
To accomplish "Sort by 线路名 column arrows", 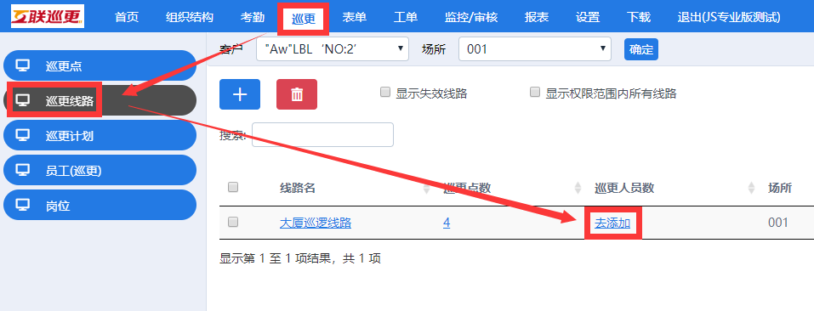I will (427, 189).
